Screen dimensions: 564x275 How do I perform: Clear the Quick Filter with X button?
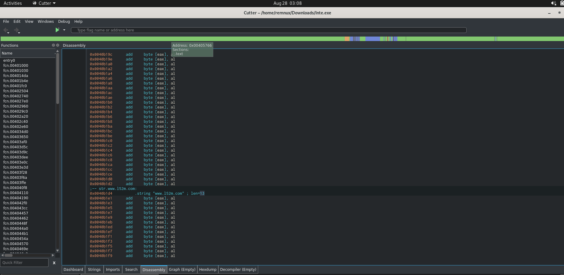click(54, 263)
